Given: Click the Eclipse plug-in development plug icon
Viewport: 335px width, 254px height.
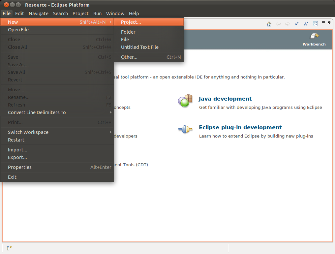Looking at the screenshot, I should 185,129.
